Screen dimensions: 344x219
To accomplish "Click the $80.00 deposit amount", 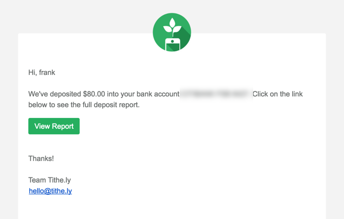I will tap(93, 94).
